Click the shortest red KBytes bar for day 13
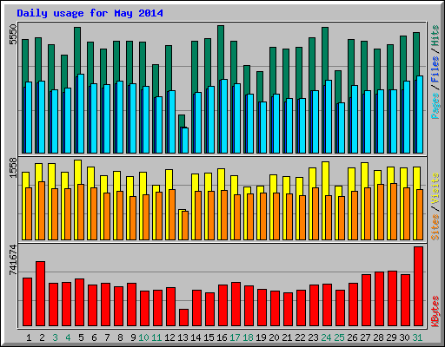This screenshot has height=347, width=445. pos(183,318)
